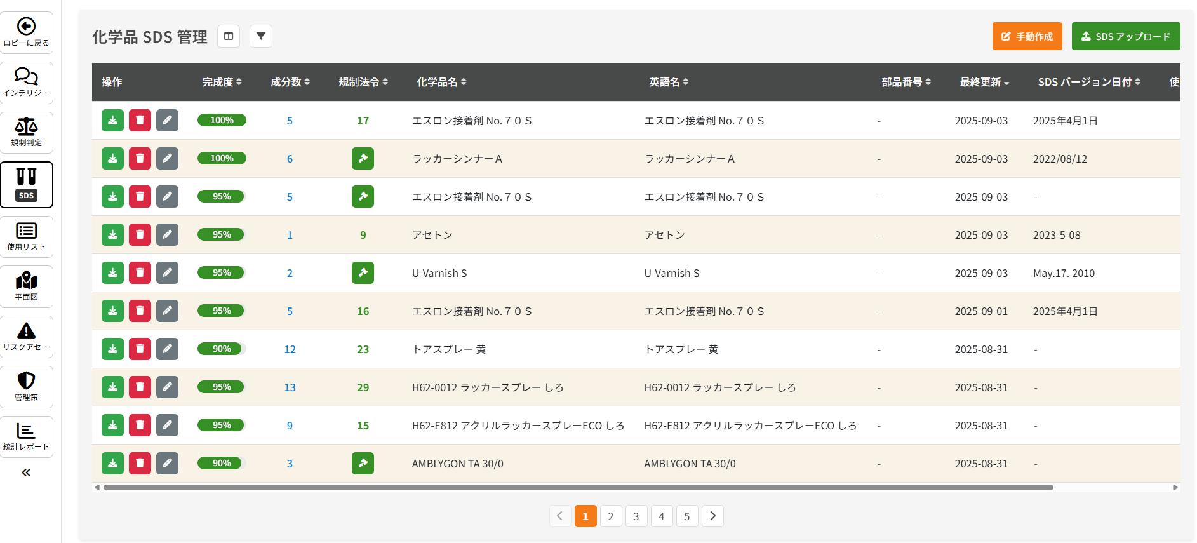Open the インテリジェント chat sidebar icon
The height and width of the screenshot is (543, 1197).
tap(26, 77)
